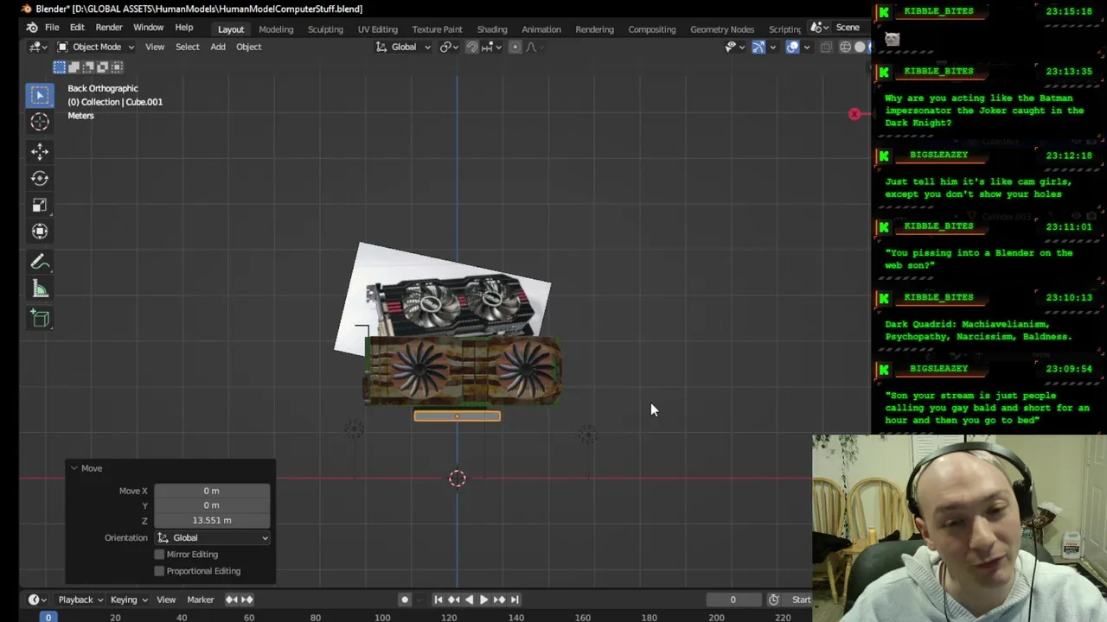Open the overlays options dropdown arrow
The width and height of the screenshot is (1107, 622).
[x=806, y=47]
